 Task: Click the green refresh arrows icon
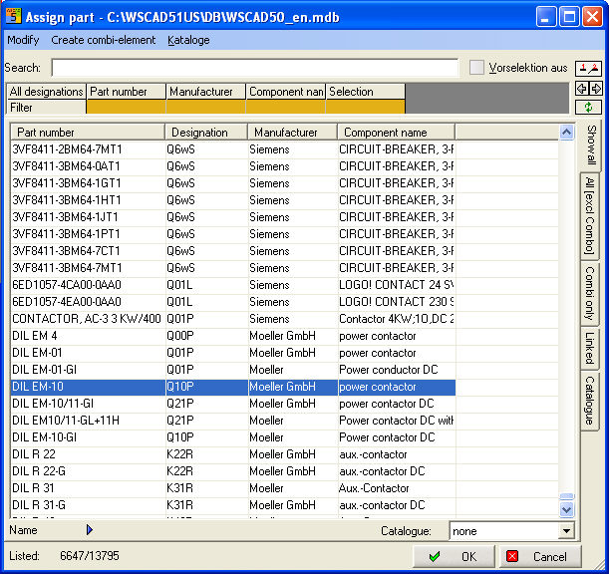pos(588,108)
